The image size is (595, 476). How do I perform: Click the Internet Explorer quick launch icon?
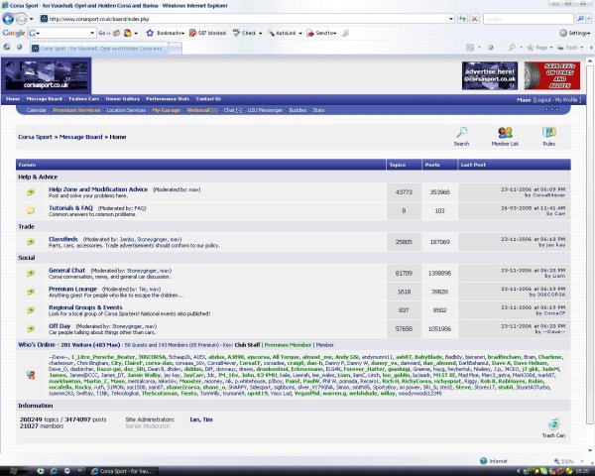tap(54, 471)
